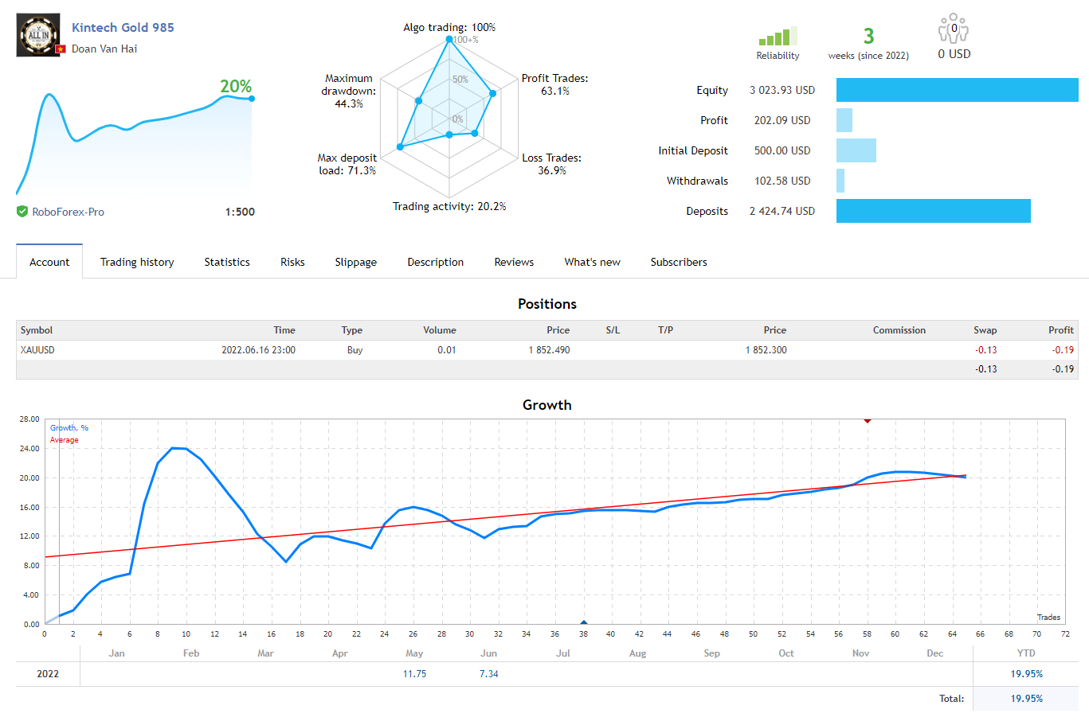This screenshot has height=725, width=1089.
Task: Open the RoboForex-Pro broker link
Action: [68, 212]
